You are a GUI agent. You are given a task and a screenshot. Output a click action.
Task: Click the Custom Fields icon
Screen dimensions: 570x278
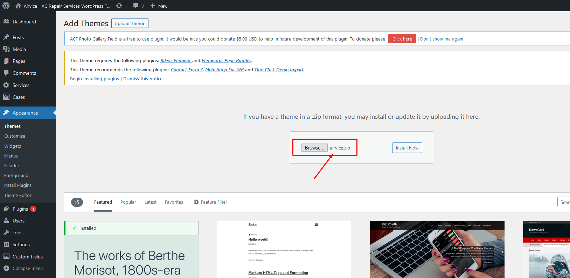click(6, 257)
